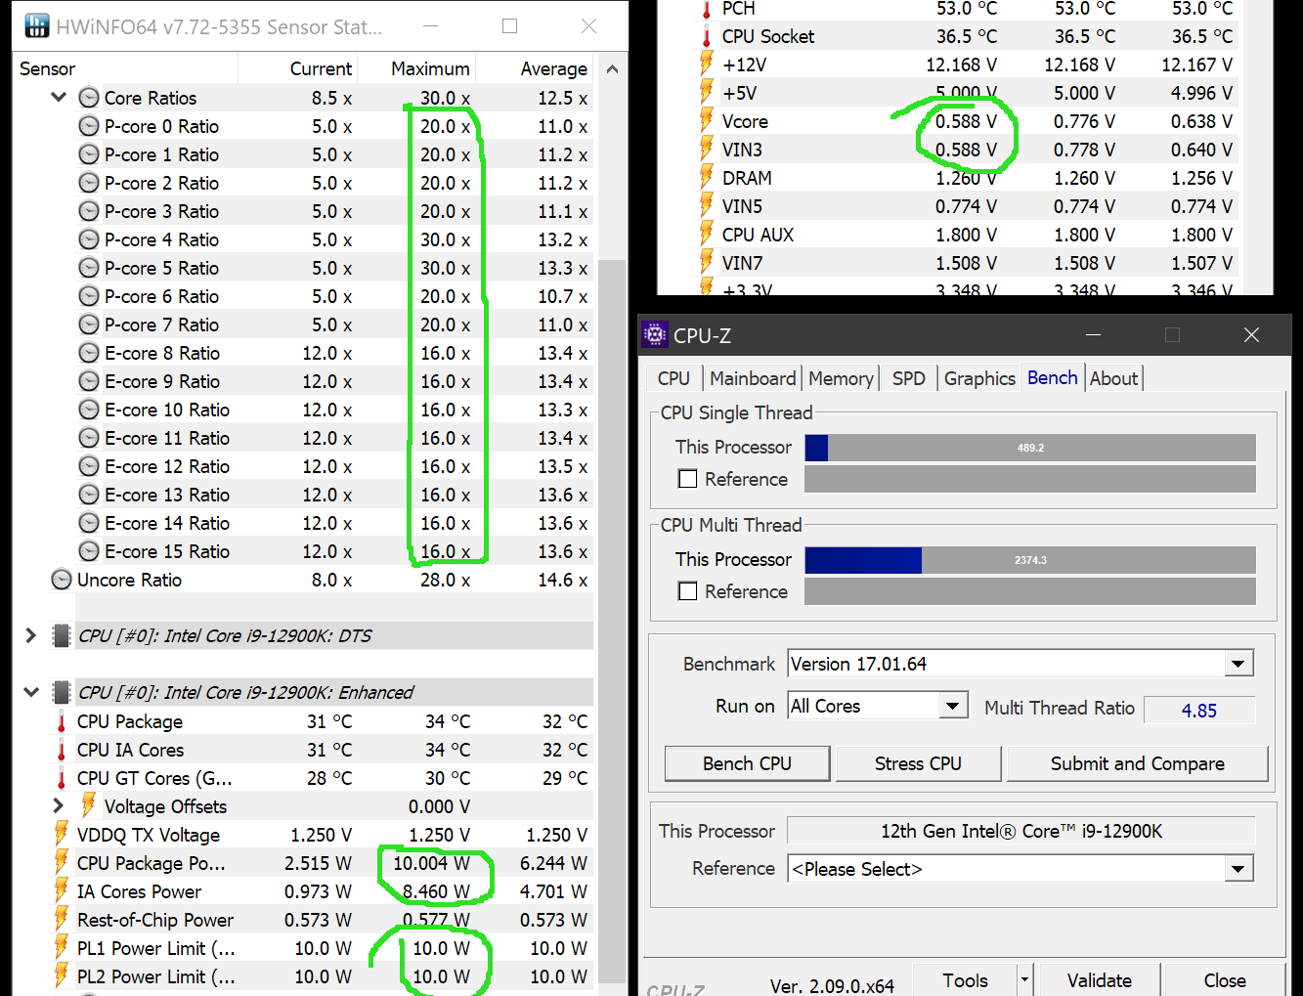
Task: Expand the Voltage Offsets row
Action: [x=58, y=805]
